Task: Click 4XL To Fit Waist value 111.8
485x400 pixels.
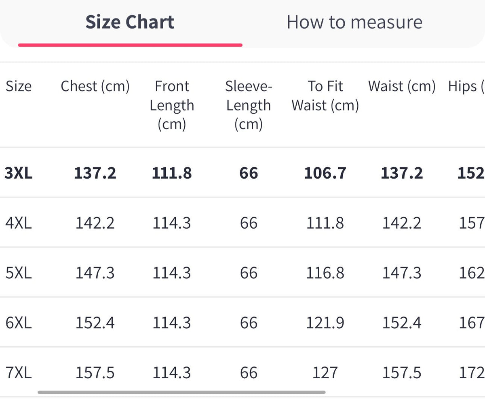Action: click(x=325, y=223)
